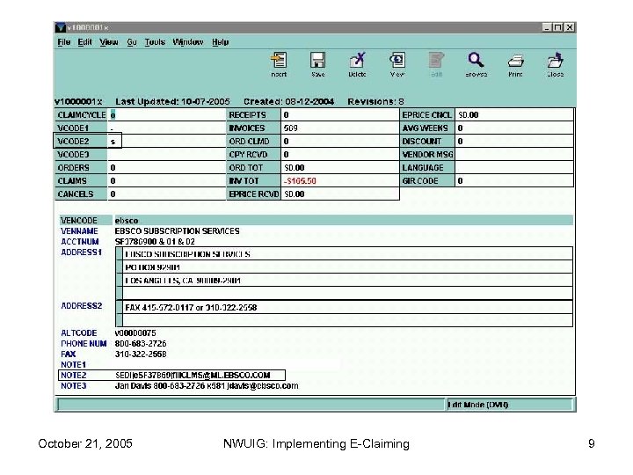
Task: Click the first ADDRESS1 line
Action: coord(347,254)
